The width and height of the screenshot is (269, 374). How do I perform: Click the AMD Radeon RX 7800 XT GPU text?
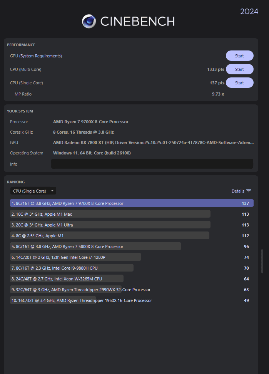tap(153, 143)
